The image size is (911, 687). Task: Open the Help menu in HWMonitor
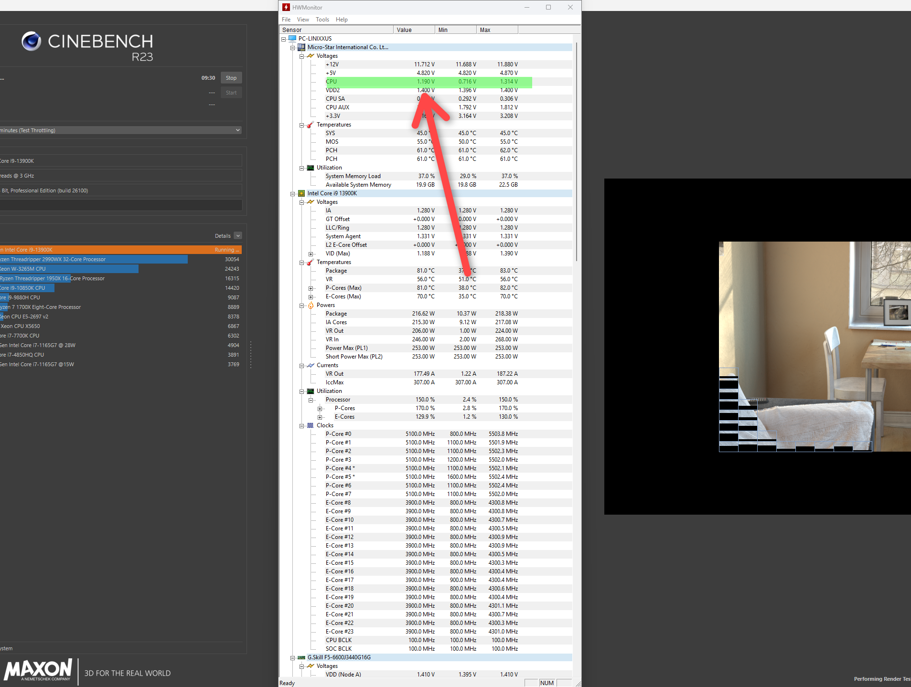(x=342, y=19)
